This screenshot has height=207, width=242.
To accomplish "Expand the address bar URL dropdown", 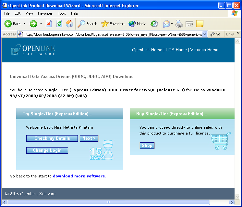I will coord(205,34).
